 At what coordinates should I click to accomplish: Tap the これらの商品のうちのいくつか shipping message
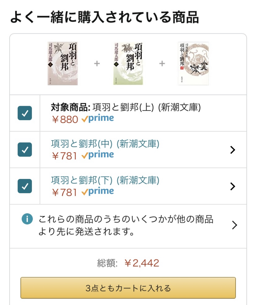pyautogui.click(x=126, y=226)
